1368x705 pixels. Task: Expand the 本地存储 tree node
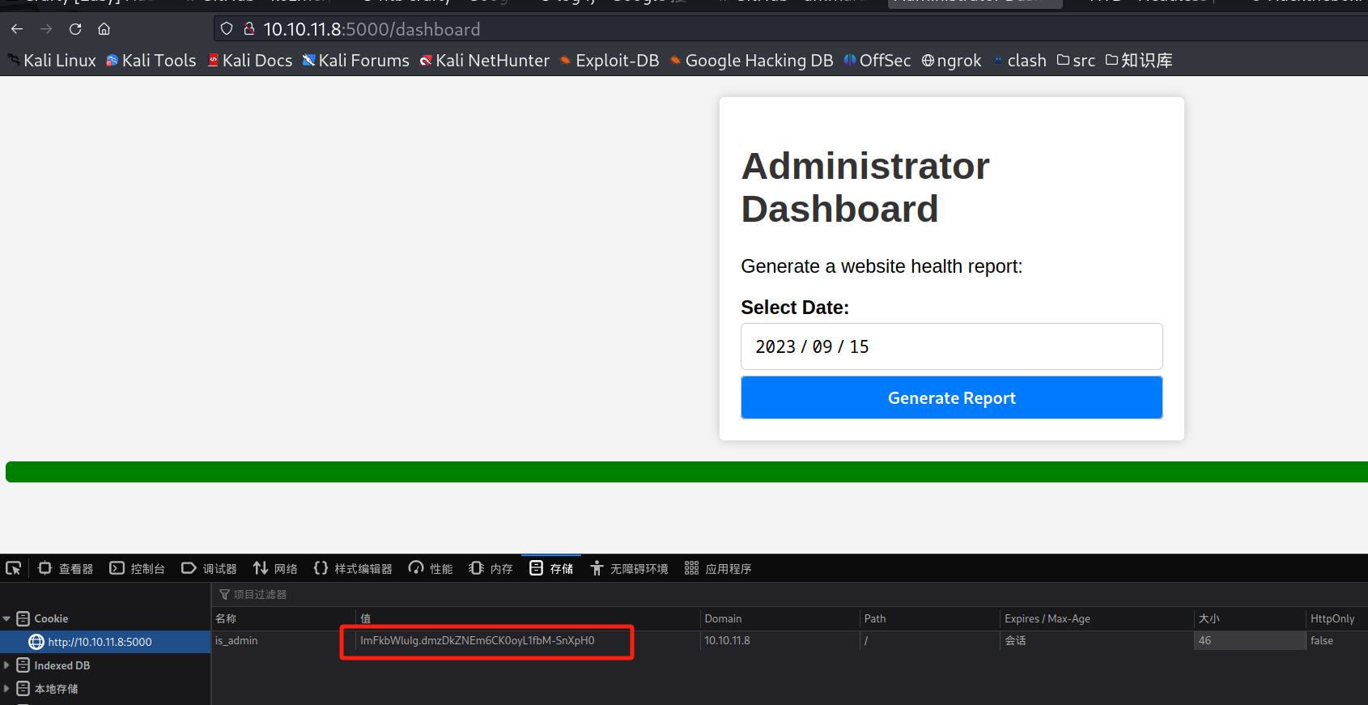6,689
